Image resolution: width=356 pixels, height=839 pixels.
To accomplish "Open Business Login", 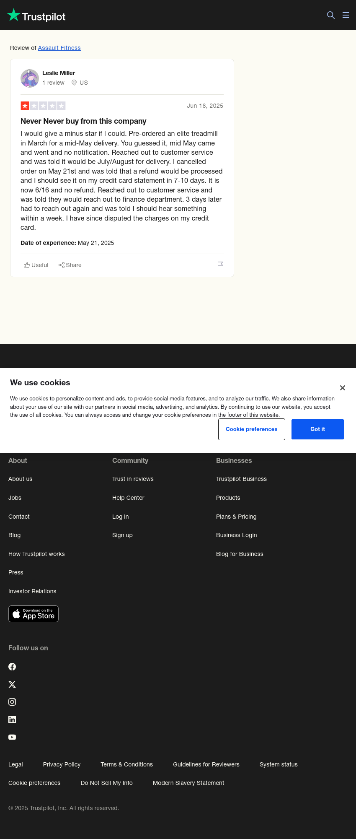I will click(237, 535).
